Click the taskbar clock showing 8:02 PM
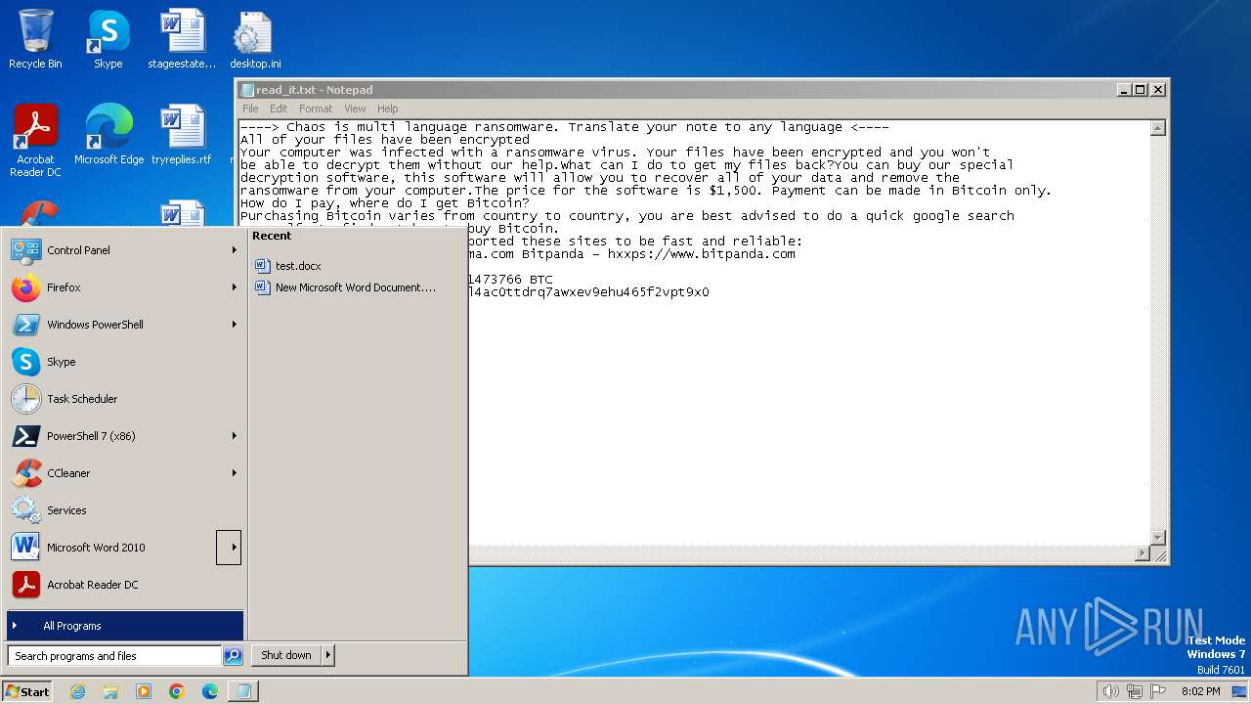Viewport: 1251px width, 704px height. [x=1200, y=691]
